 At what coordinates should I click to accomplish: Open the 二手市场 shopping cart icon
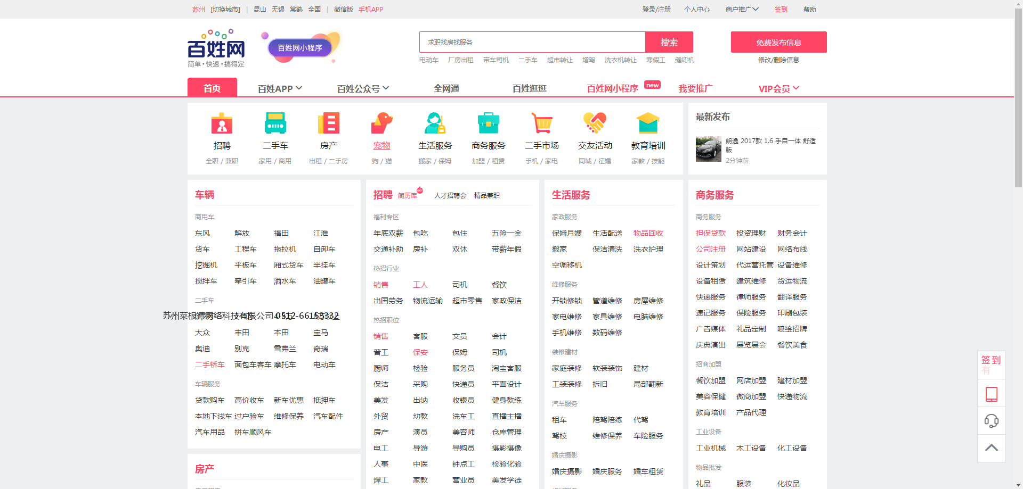pyautogui.click(x=541, y=123)
